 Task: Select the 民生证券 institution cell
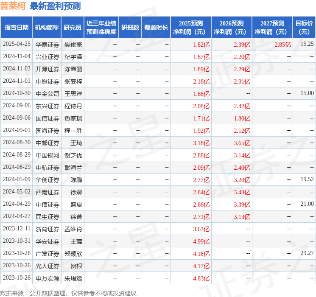(48, 217)
